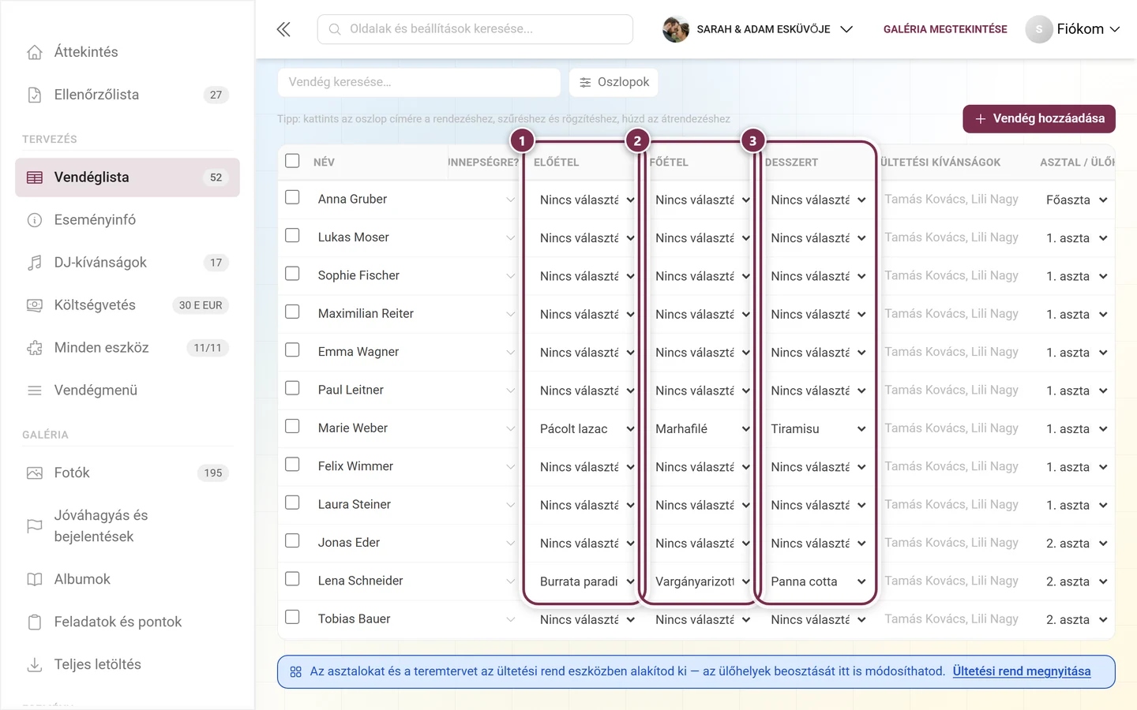Open Anna Gruber's table dropdown Főaszta
1137x710 pixels.
(x=1077, y=200)
